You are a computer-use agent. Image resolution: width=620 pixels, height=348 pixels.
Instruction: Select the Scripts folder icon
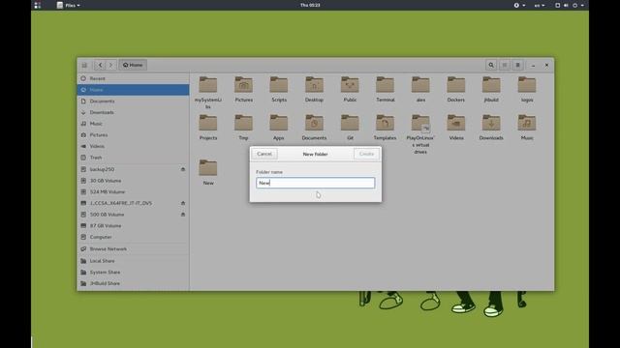pyautogui.click(x=279, y=85)
